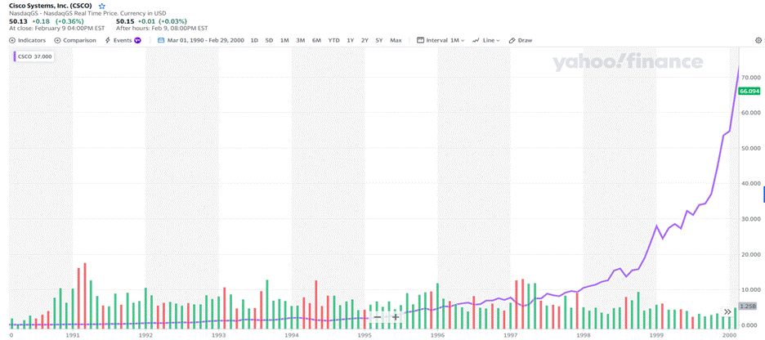Open date range Mar 01, 1990 - Feb 29, 2000
Image resolution: width=765 pixels, height=340 pixels.
(x=205, y=41)
